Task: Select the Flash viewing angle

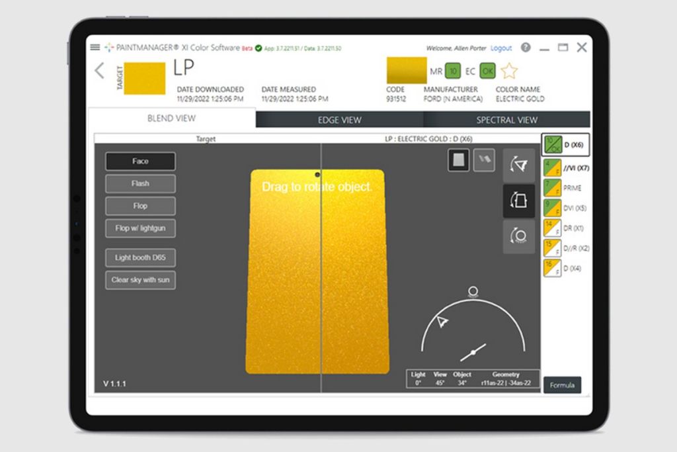Action: coord(140,183)
